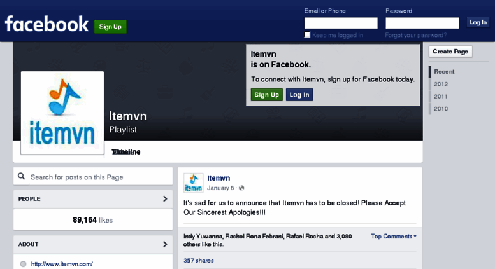Click the 89,164 likes count
The image size is (495, 269).
click(92, 220)
